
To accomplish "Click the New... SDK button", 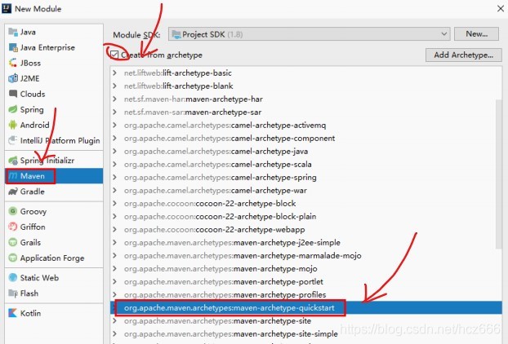I will click(x=476, y=34).
